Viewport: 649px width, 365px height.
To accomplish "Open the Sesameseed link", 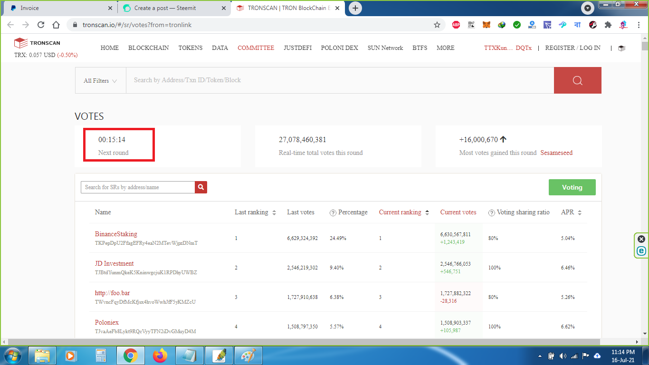I will tap(556, 153).
